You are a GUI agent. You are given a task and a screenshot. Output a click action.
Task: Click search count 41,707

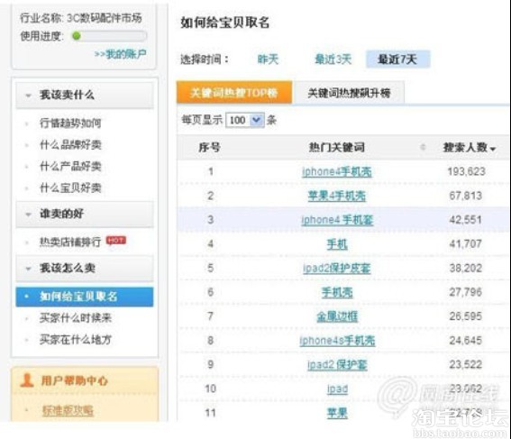tap(465, 243)
